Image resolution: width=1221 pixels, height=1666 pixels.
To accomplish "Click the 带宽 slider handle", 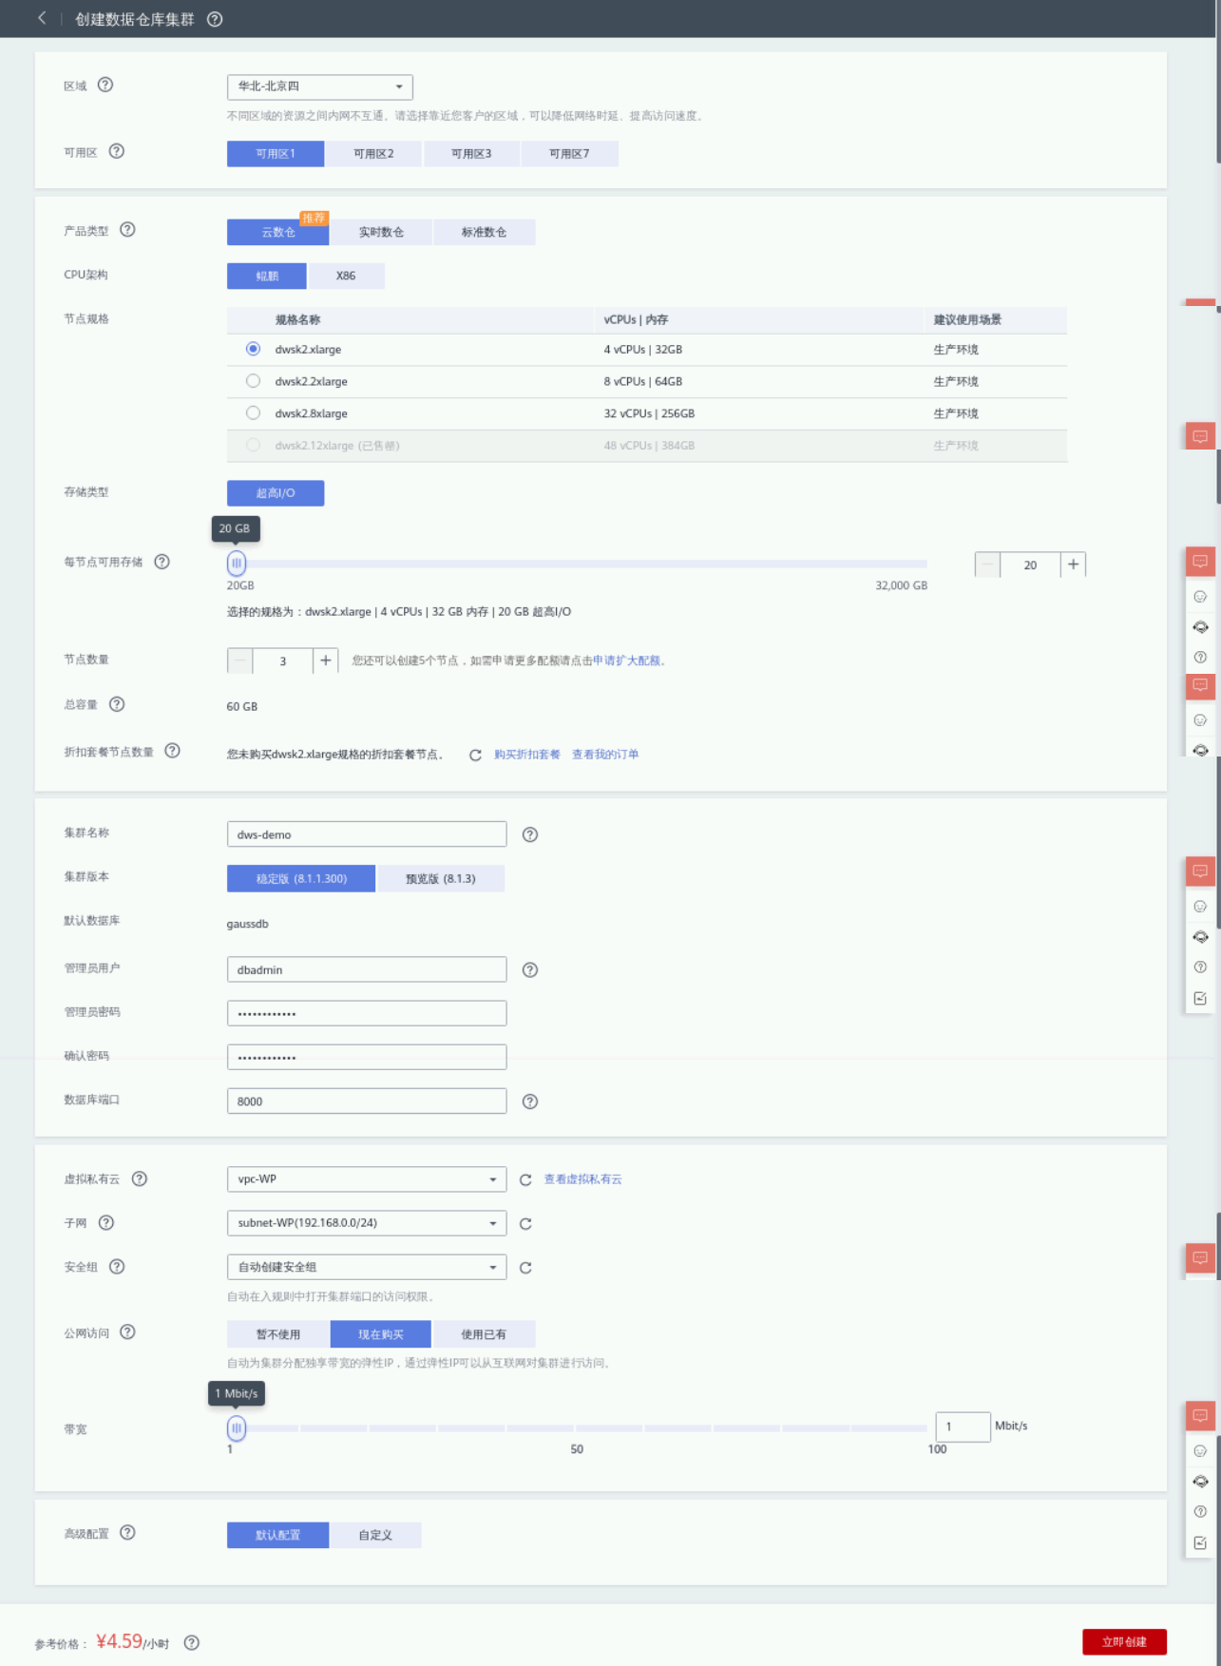I will pyautogui.click(x=237, y=1427).
